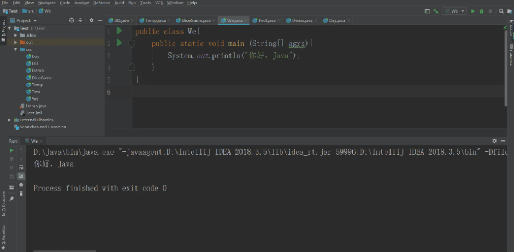Screen dimensions: 514x252
Task: Click the console up stack trace arrow
Action: coord(21,150)
